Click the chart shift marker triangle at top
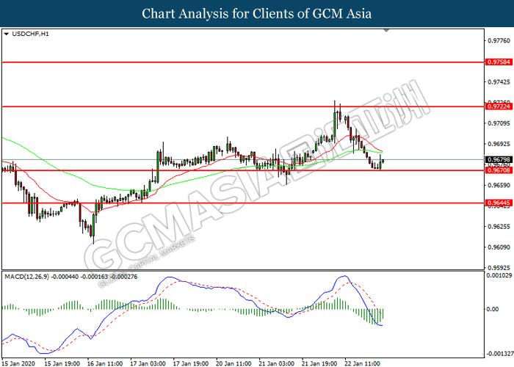Screen dimensions: 514x367 386,31
